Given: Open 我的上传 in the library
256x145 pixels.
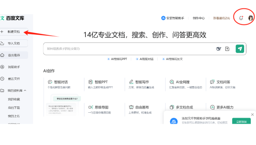Looking at the screenshot, I should point(14,116).
